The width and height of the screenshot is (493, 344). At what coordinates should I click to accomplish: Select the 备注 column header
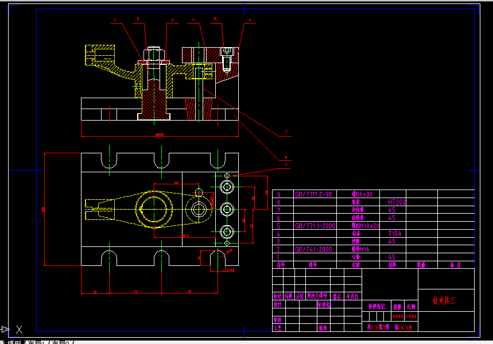455,265
